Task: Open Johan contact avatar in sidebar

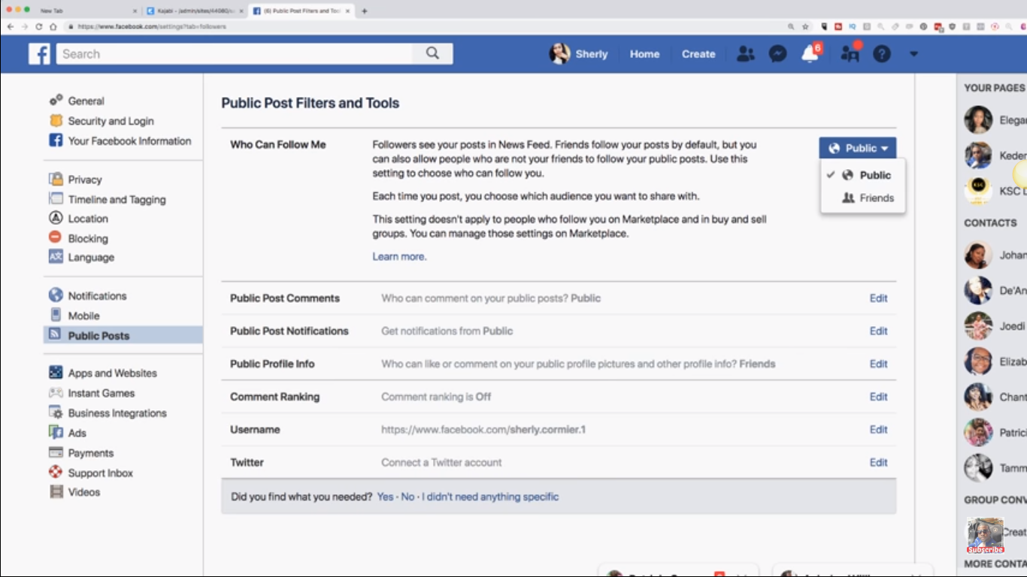Action: [x=978, y=255]
